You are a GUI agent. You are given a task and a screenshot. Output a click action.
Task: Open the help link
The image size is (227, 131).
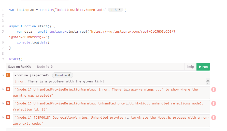click(x=190, y=67)
